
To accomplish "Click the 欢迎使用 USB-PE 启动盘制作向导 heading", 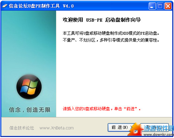I will pyautogui.click(x=102, y=20).
